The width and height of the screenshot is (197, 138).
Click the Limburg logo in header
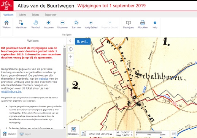click(6, 5)
